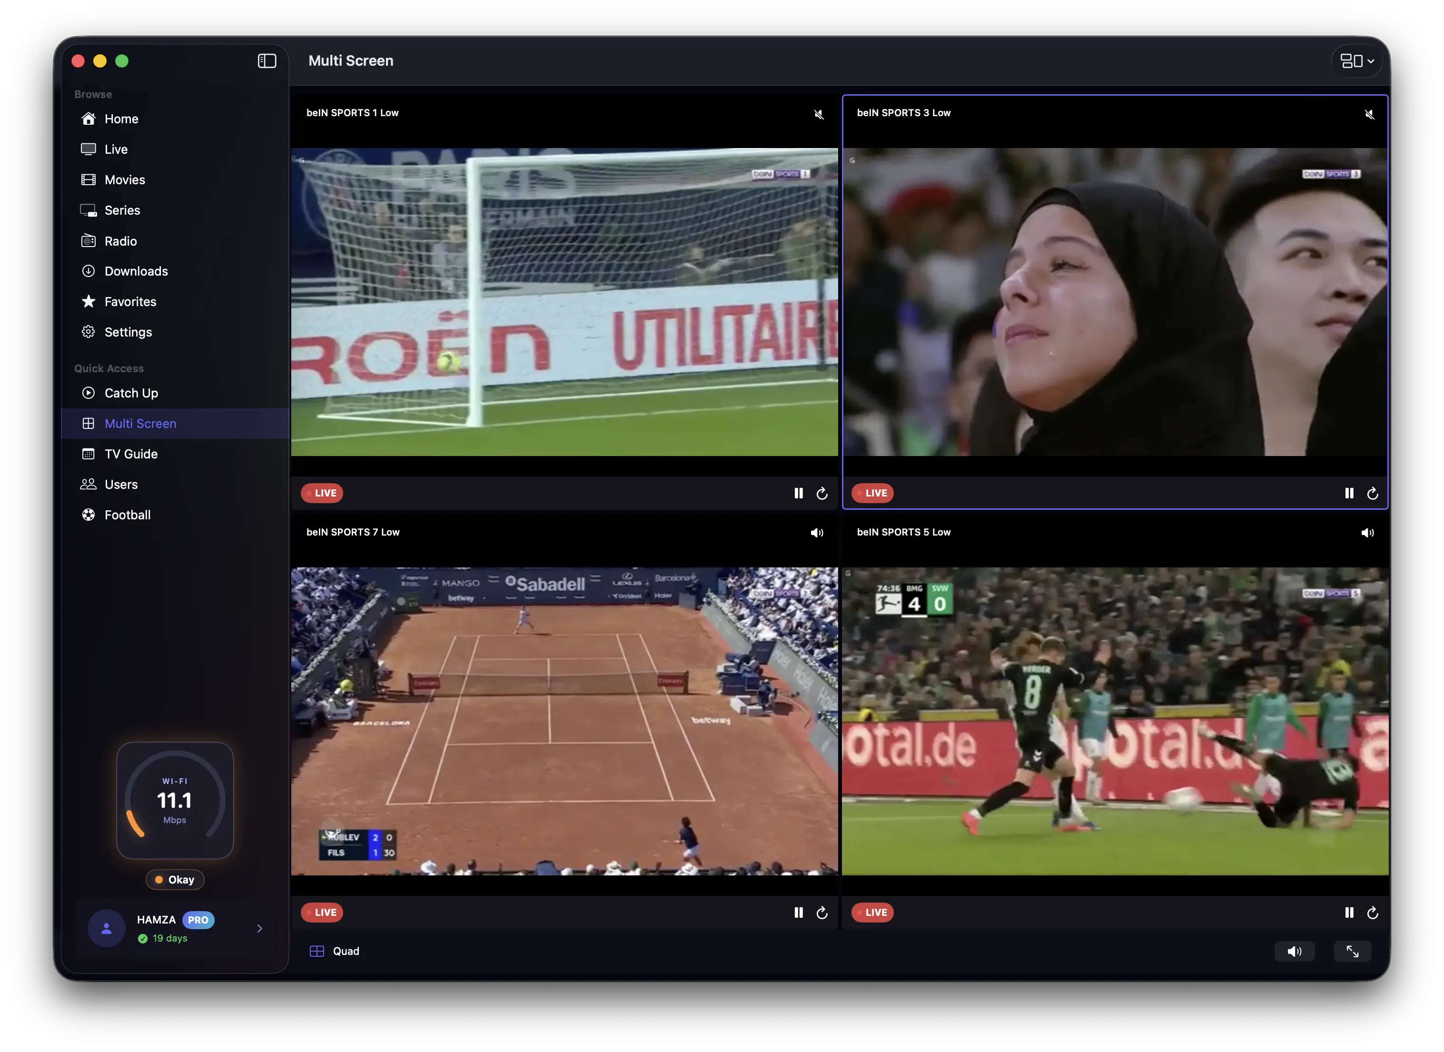Open the layout selector dropdown
This screenshot has height=1052, width=1444.
point(1357,61)
